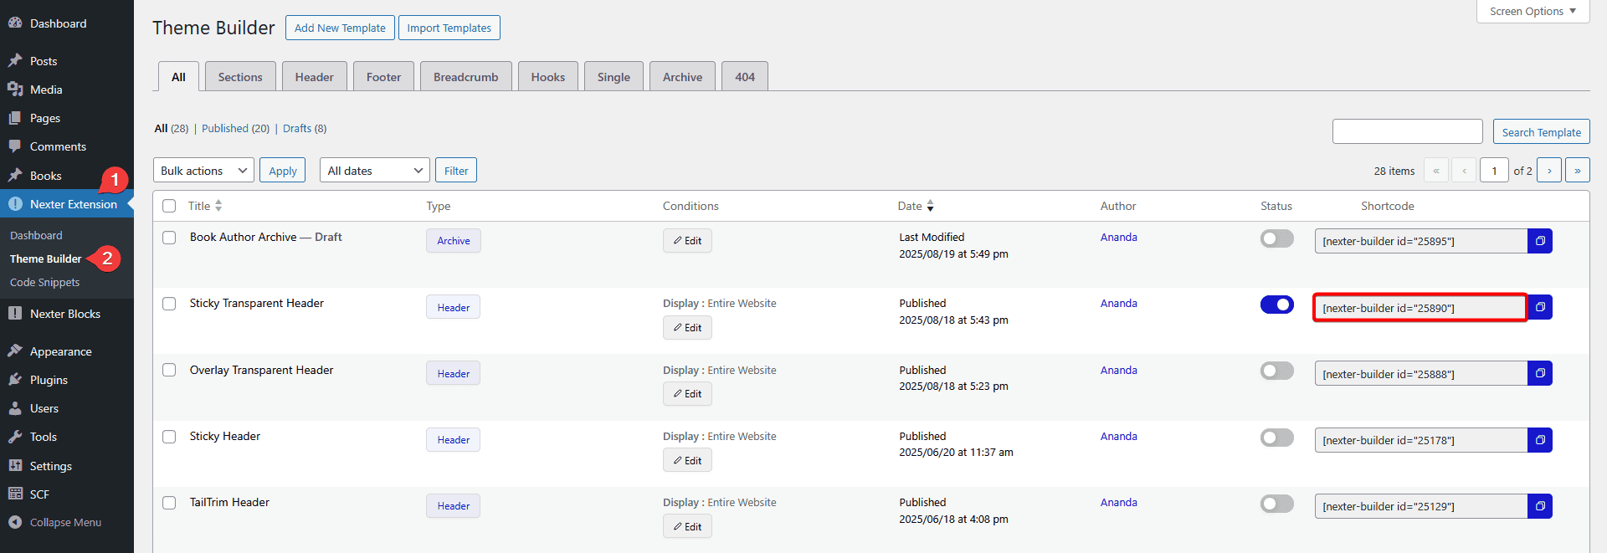Copy shortcode for Sticky Transparent Header
Screen dimensions: 1607x553
1540,307
